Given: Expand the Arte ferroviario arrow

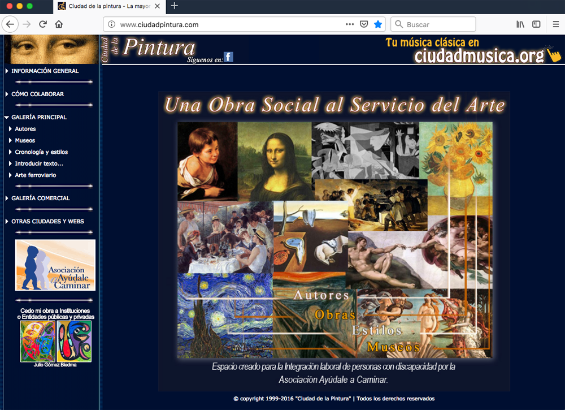Looking at the screenshot, I should tap(10, 175).
